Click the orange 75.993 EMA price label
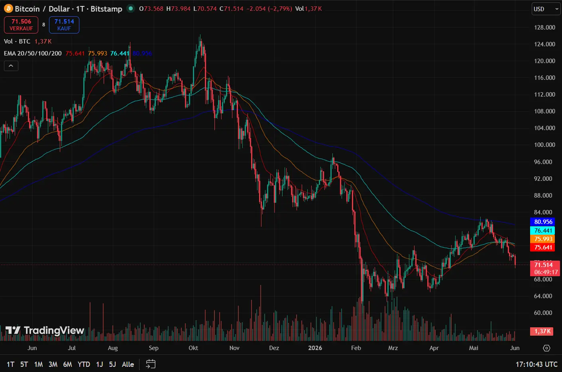562x372 pixels. click(x=542, y=239)
